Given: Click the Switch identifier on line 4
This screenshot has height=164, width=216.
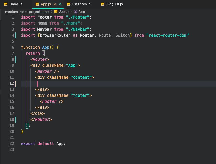Looking at the screenshot, I should coord(123,35).
